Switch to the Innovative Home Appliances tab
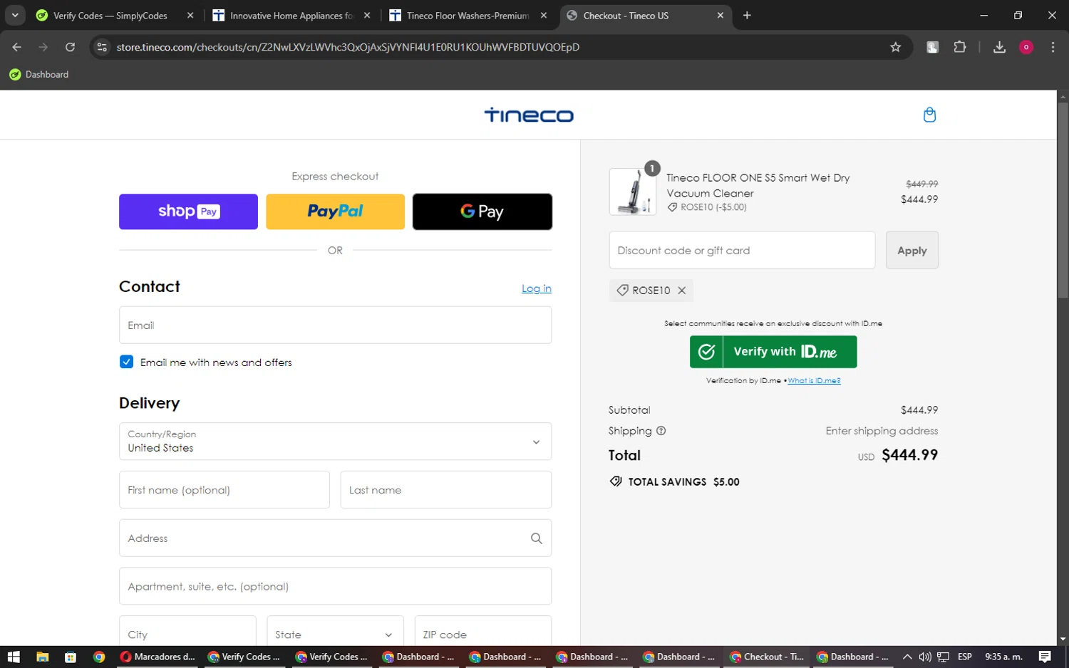The image size is (1069, 668). [291, 16]
